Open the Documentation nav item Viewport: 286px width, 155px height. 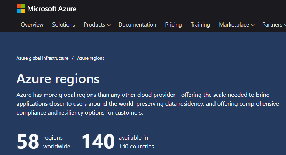coord(137,25)
